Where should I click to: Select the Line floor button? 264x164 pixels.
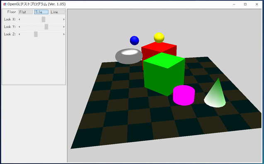[x=57, y=12]
